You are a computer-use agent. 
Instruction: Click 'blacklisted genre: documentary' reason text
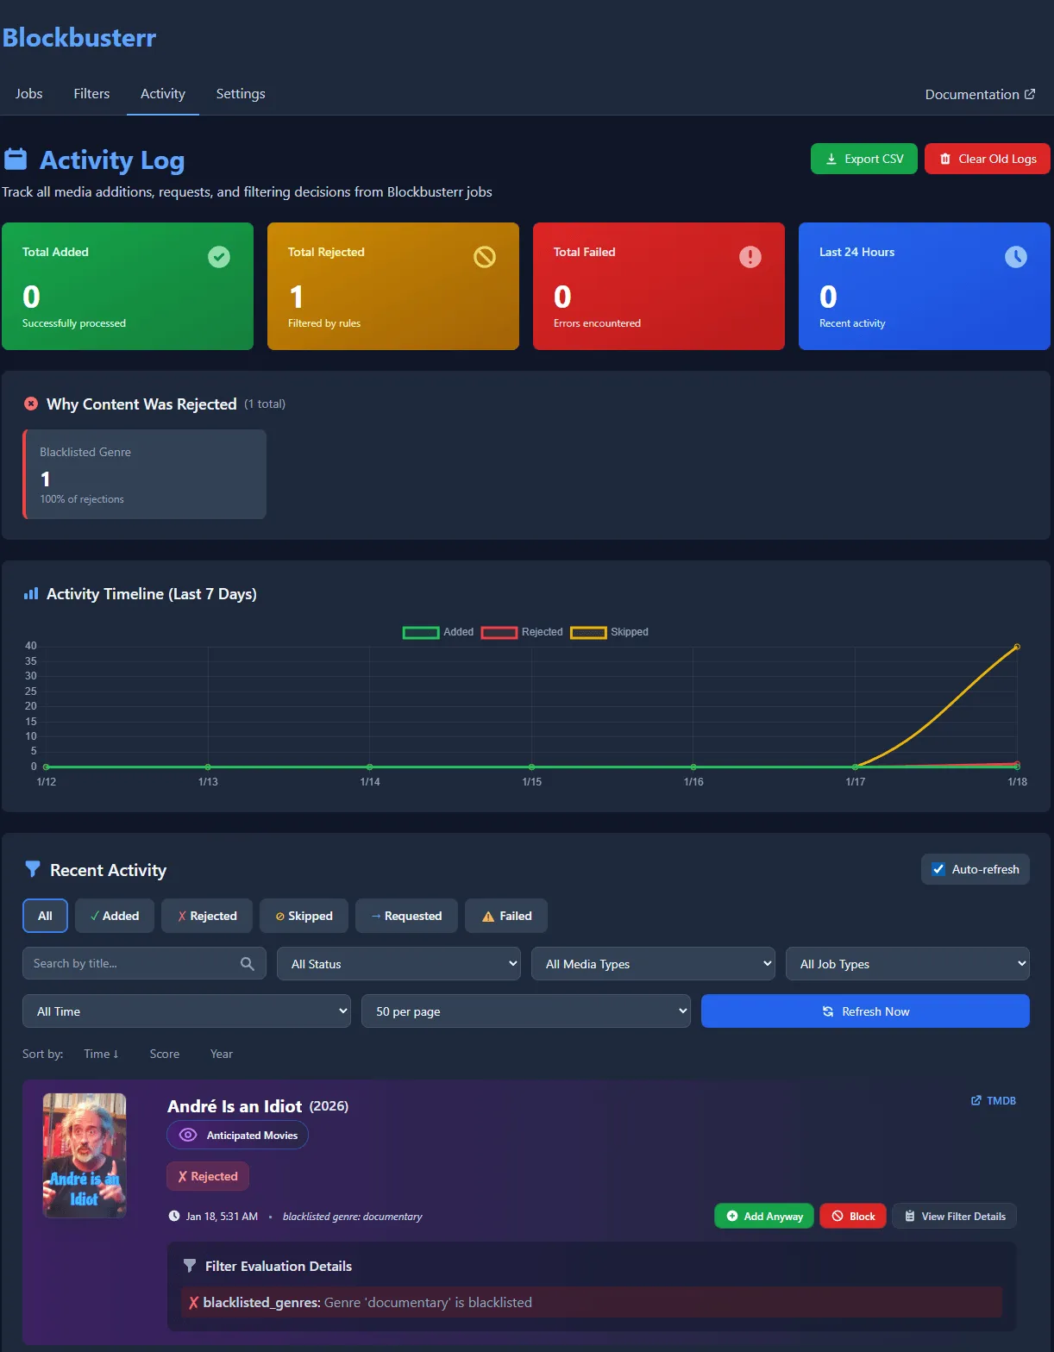[x=352, y=1217]
